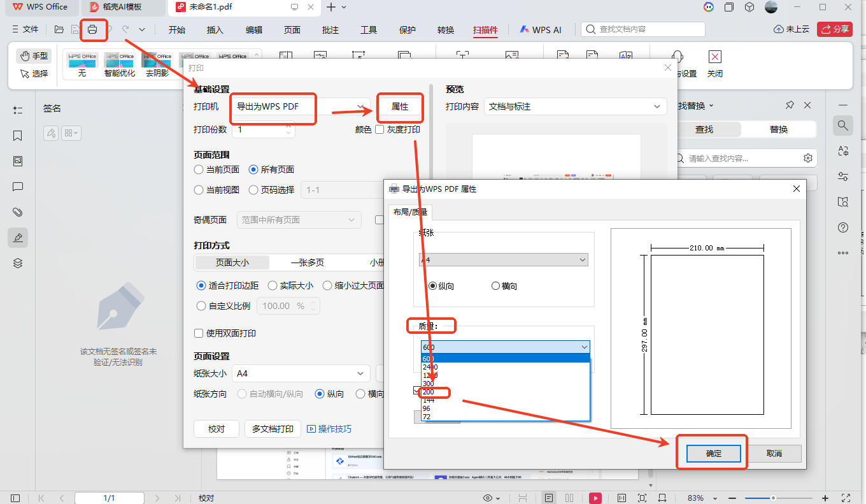Enable 使用双面打印 checkbox
Image resolution: width=866 pixels, height=504 pixels.
tap(198, 333)
